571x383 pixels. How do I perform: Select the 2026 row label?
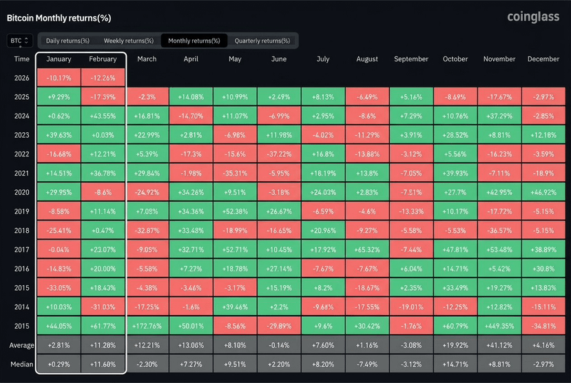pyautogui.click(x=21, y=78)
